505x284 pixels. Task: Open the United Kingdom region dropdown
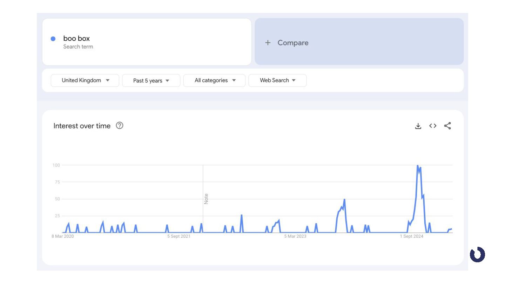click(85, 80)
